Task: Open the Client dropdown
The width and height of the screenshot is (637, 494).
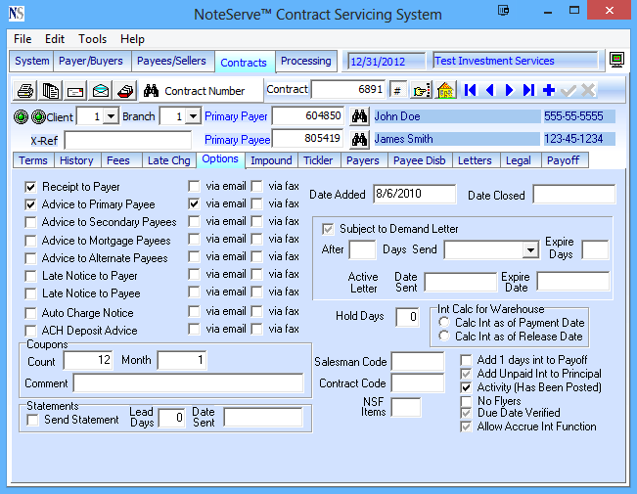Action: coord(111,116)
